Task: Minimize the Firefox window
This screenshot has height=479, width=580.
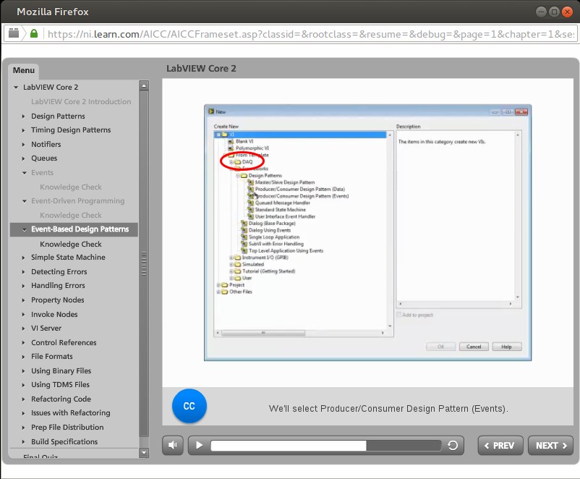Action: click(541, 12)
